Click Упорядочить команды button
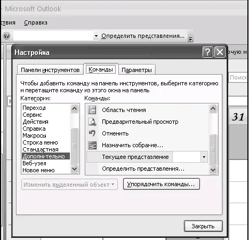249x240 pixels. click(x=161, y=184)
